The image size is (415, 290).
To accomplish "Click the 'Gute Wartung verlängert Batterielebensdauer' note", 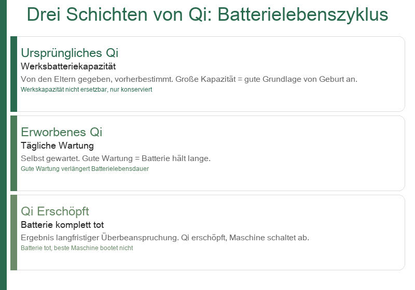I will pyautogui.click(x=85, y=169).
